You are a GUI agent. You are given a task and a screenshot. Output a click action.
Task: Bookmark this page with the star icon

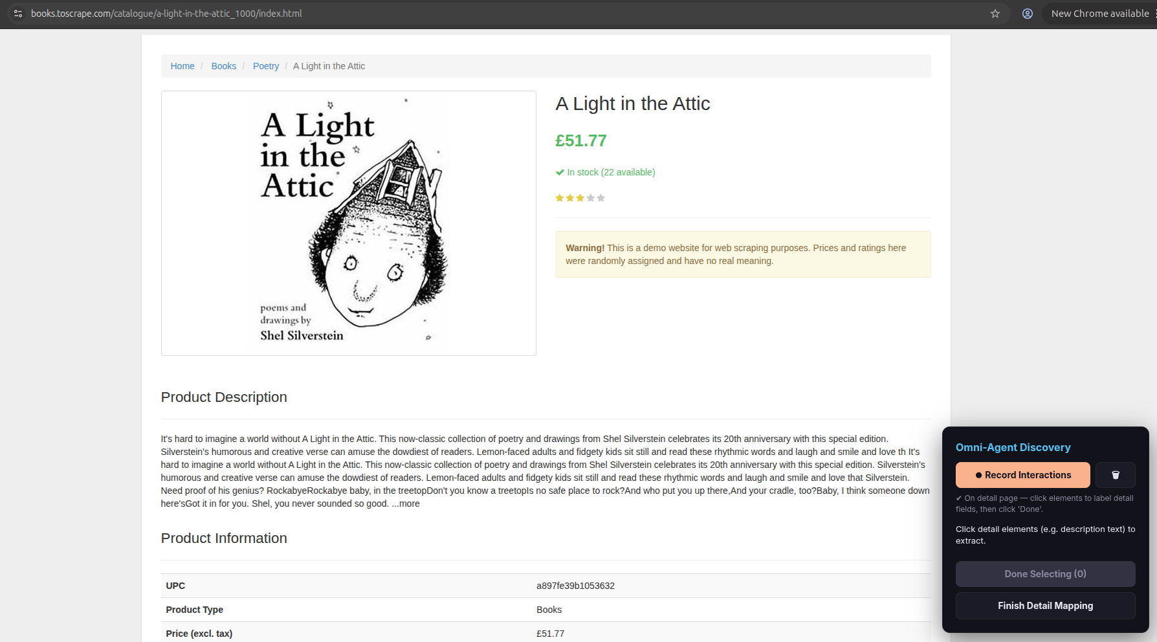995,14
